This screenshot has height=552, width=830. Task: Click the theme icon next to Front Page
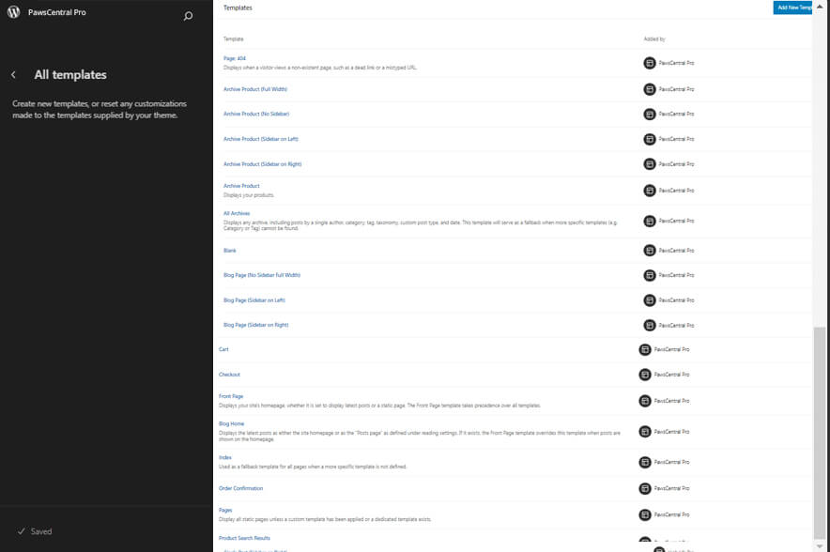pos(649,400)
